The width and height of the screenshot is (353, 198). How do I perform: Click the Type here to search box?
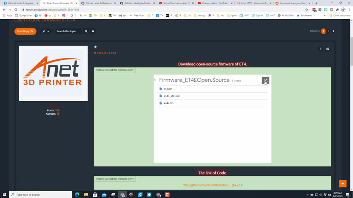click(40, 195)
